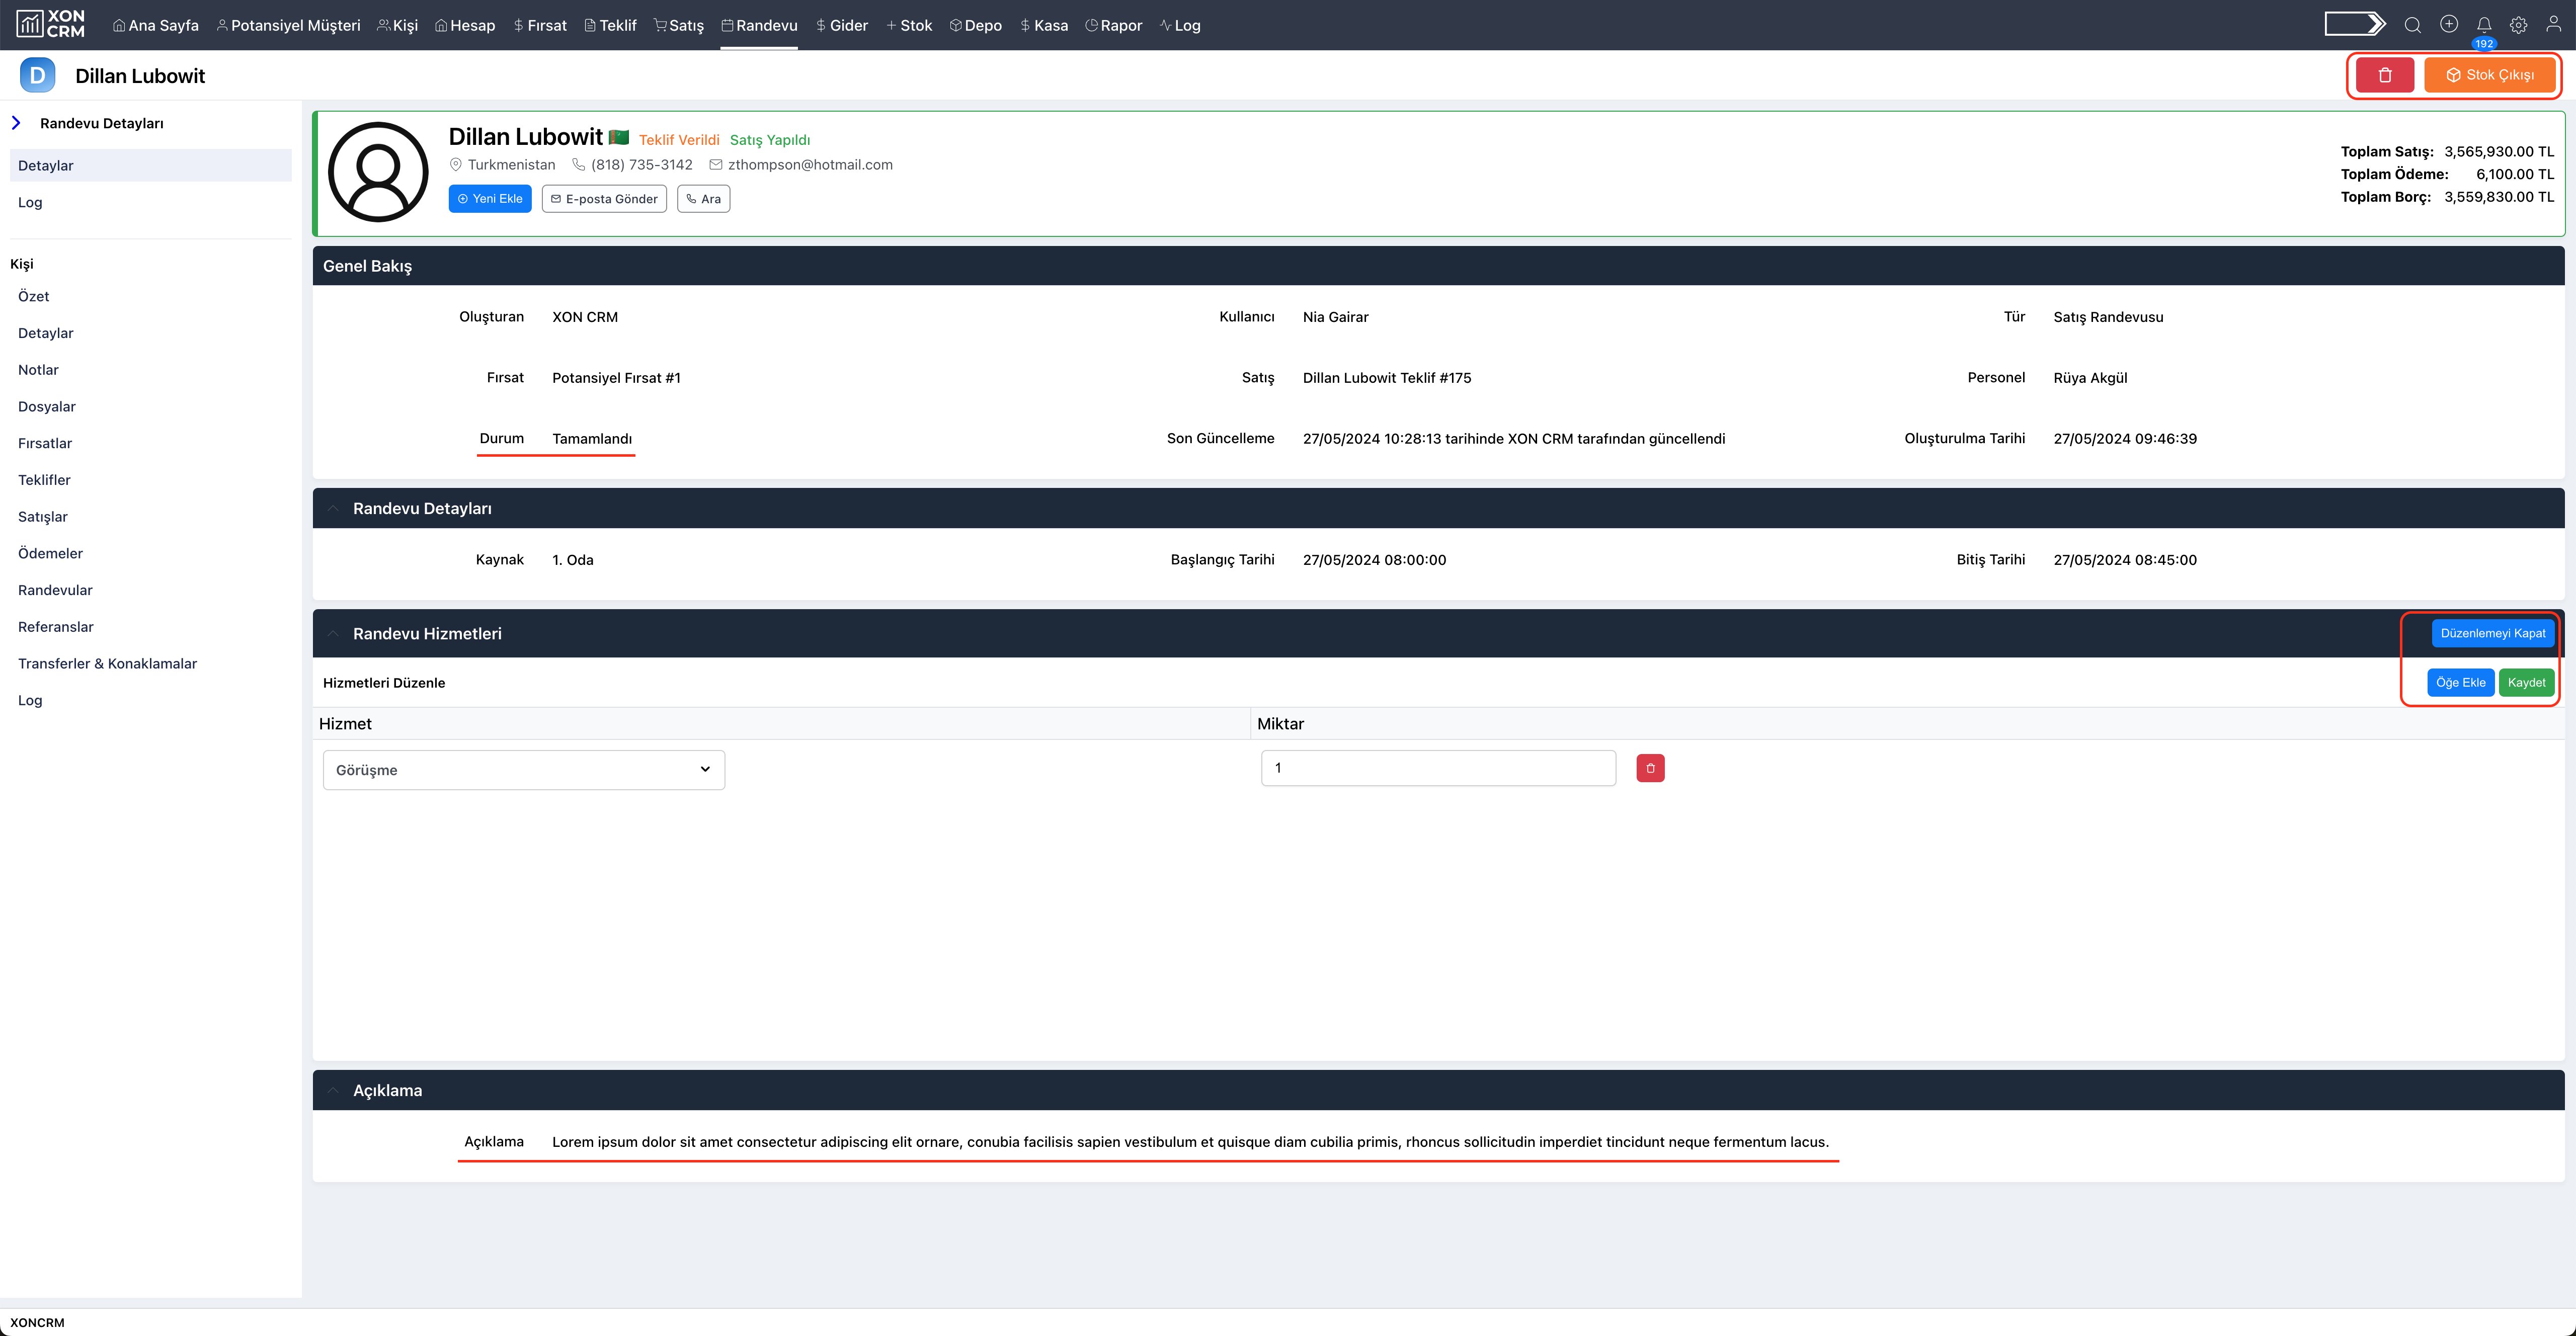Open the Görüşme service dropdown
Image resolution: width=2576 pixels, height=1336 pixels.
523,770
